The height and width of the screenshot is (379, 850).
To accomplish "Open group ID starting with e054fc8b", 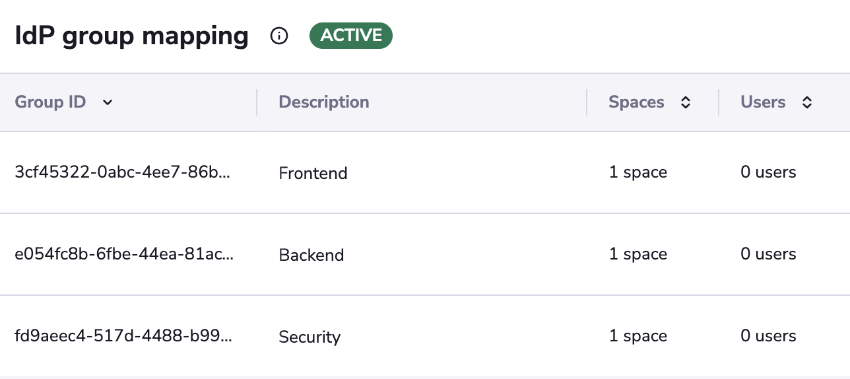I will click(x=123, y=254).
